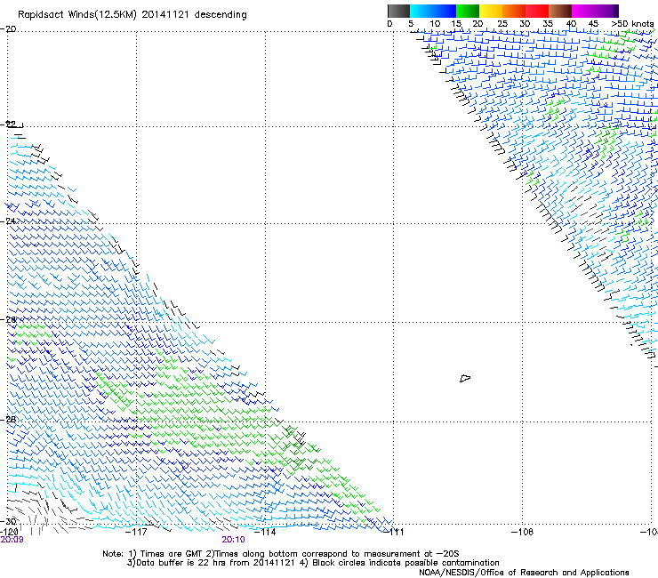Click the 'Note: 1) Times are GMT' text line
This screenshot has height=578, width=658.
click(x=281, y=554)
